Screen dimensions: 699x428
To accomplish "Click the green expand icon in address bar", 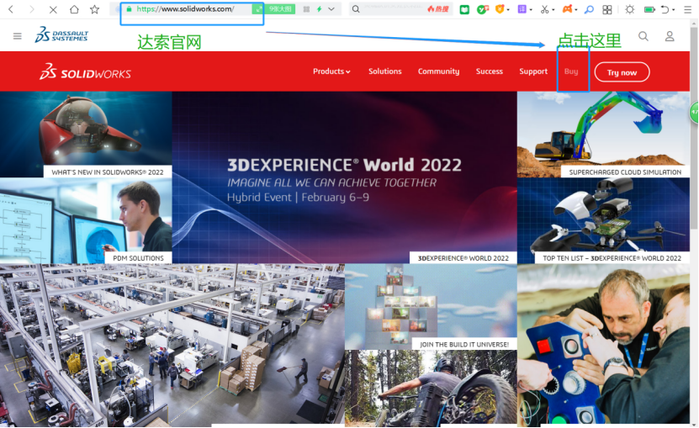I will (258, 9).
